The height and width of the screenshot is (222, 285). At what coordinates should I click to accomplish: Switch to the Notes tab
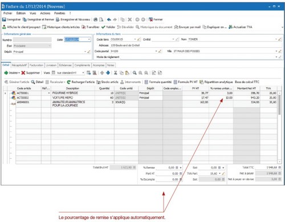pyautogui.click(x=111, y=65)
